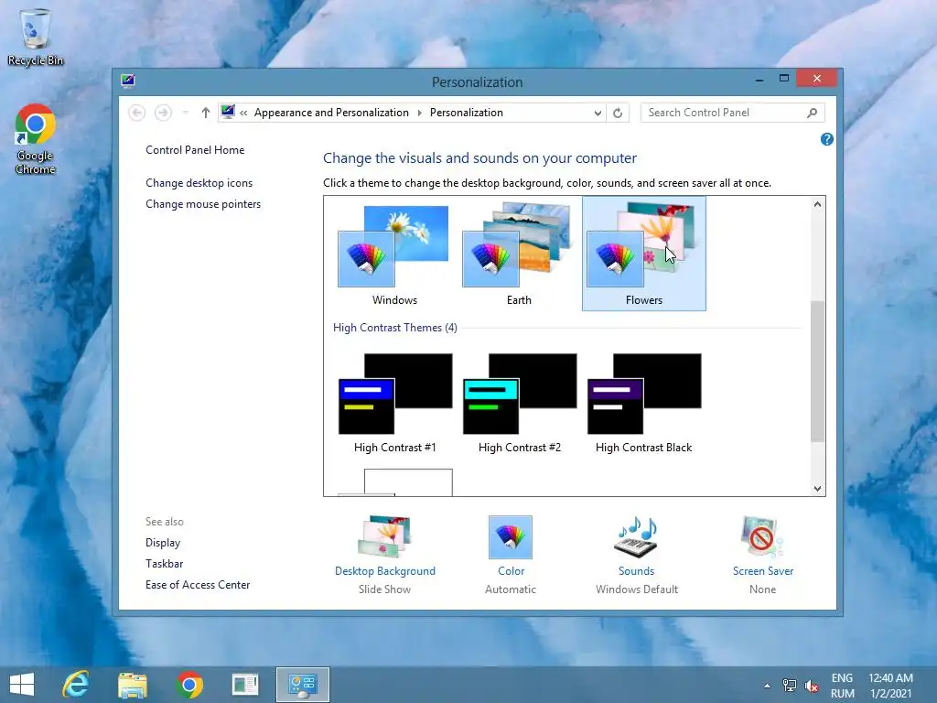
Task: Open the Screen Saver icon
Action: pos(762,536)
